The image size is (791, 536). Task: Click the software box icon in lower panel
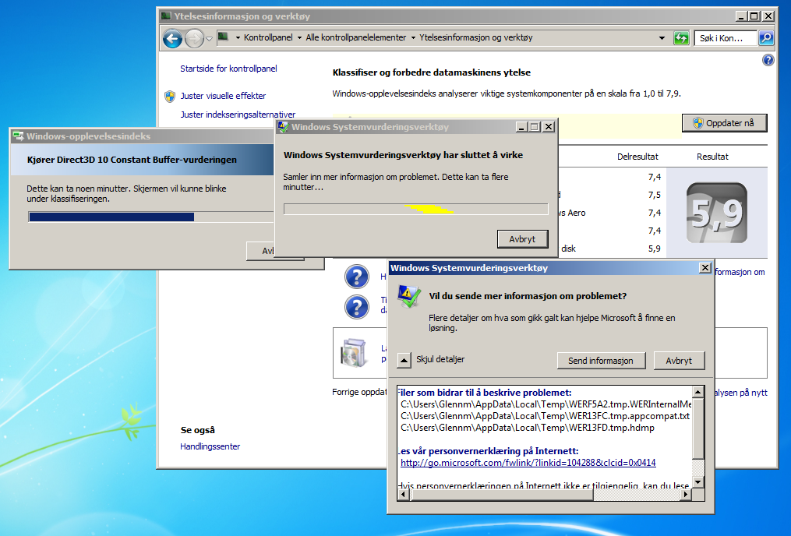click(x=354, y=352)
